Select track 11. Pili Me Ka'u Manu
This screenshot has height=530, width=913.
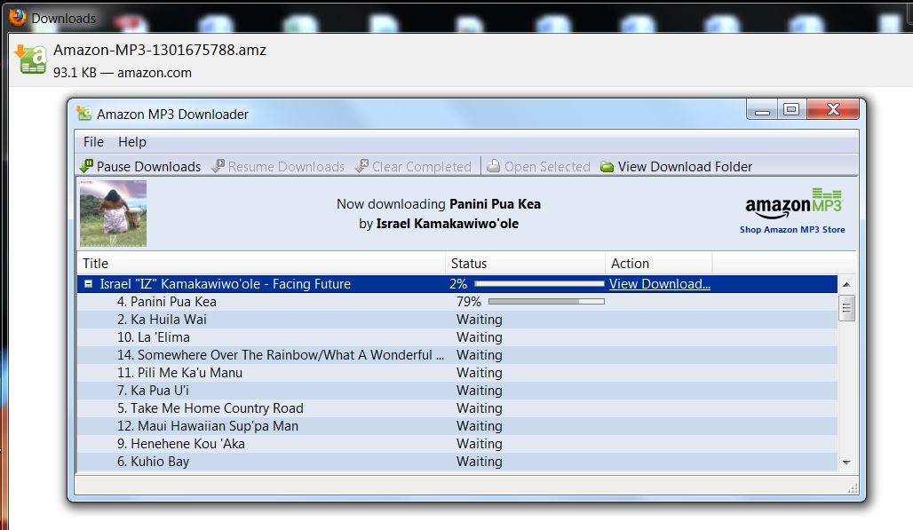pyautogui.click(x=457, y=373)
